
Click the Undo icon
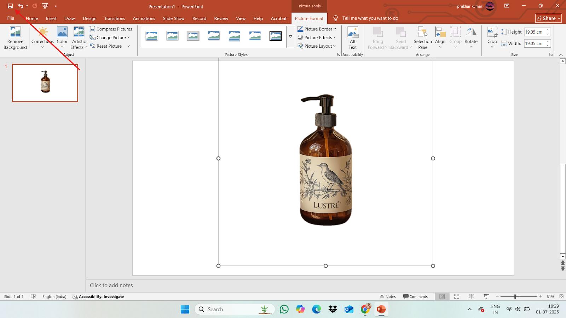pyautogui.click(x=21, y=6)
